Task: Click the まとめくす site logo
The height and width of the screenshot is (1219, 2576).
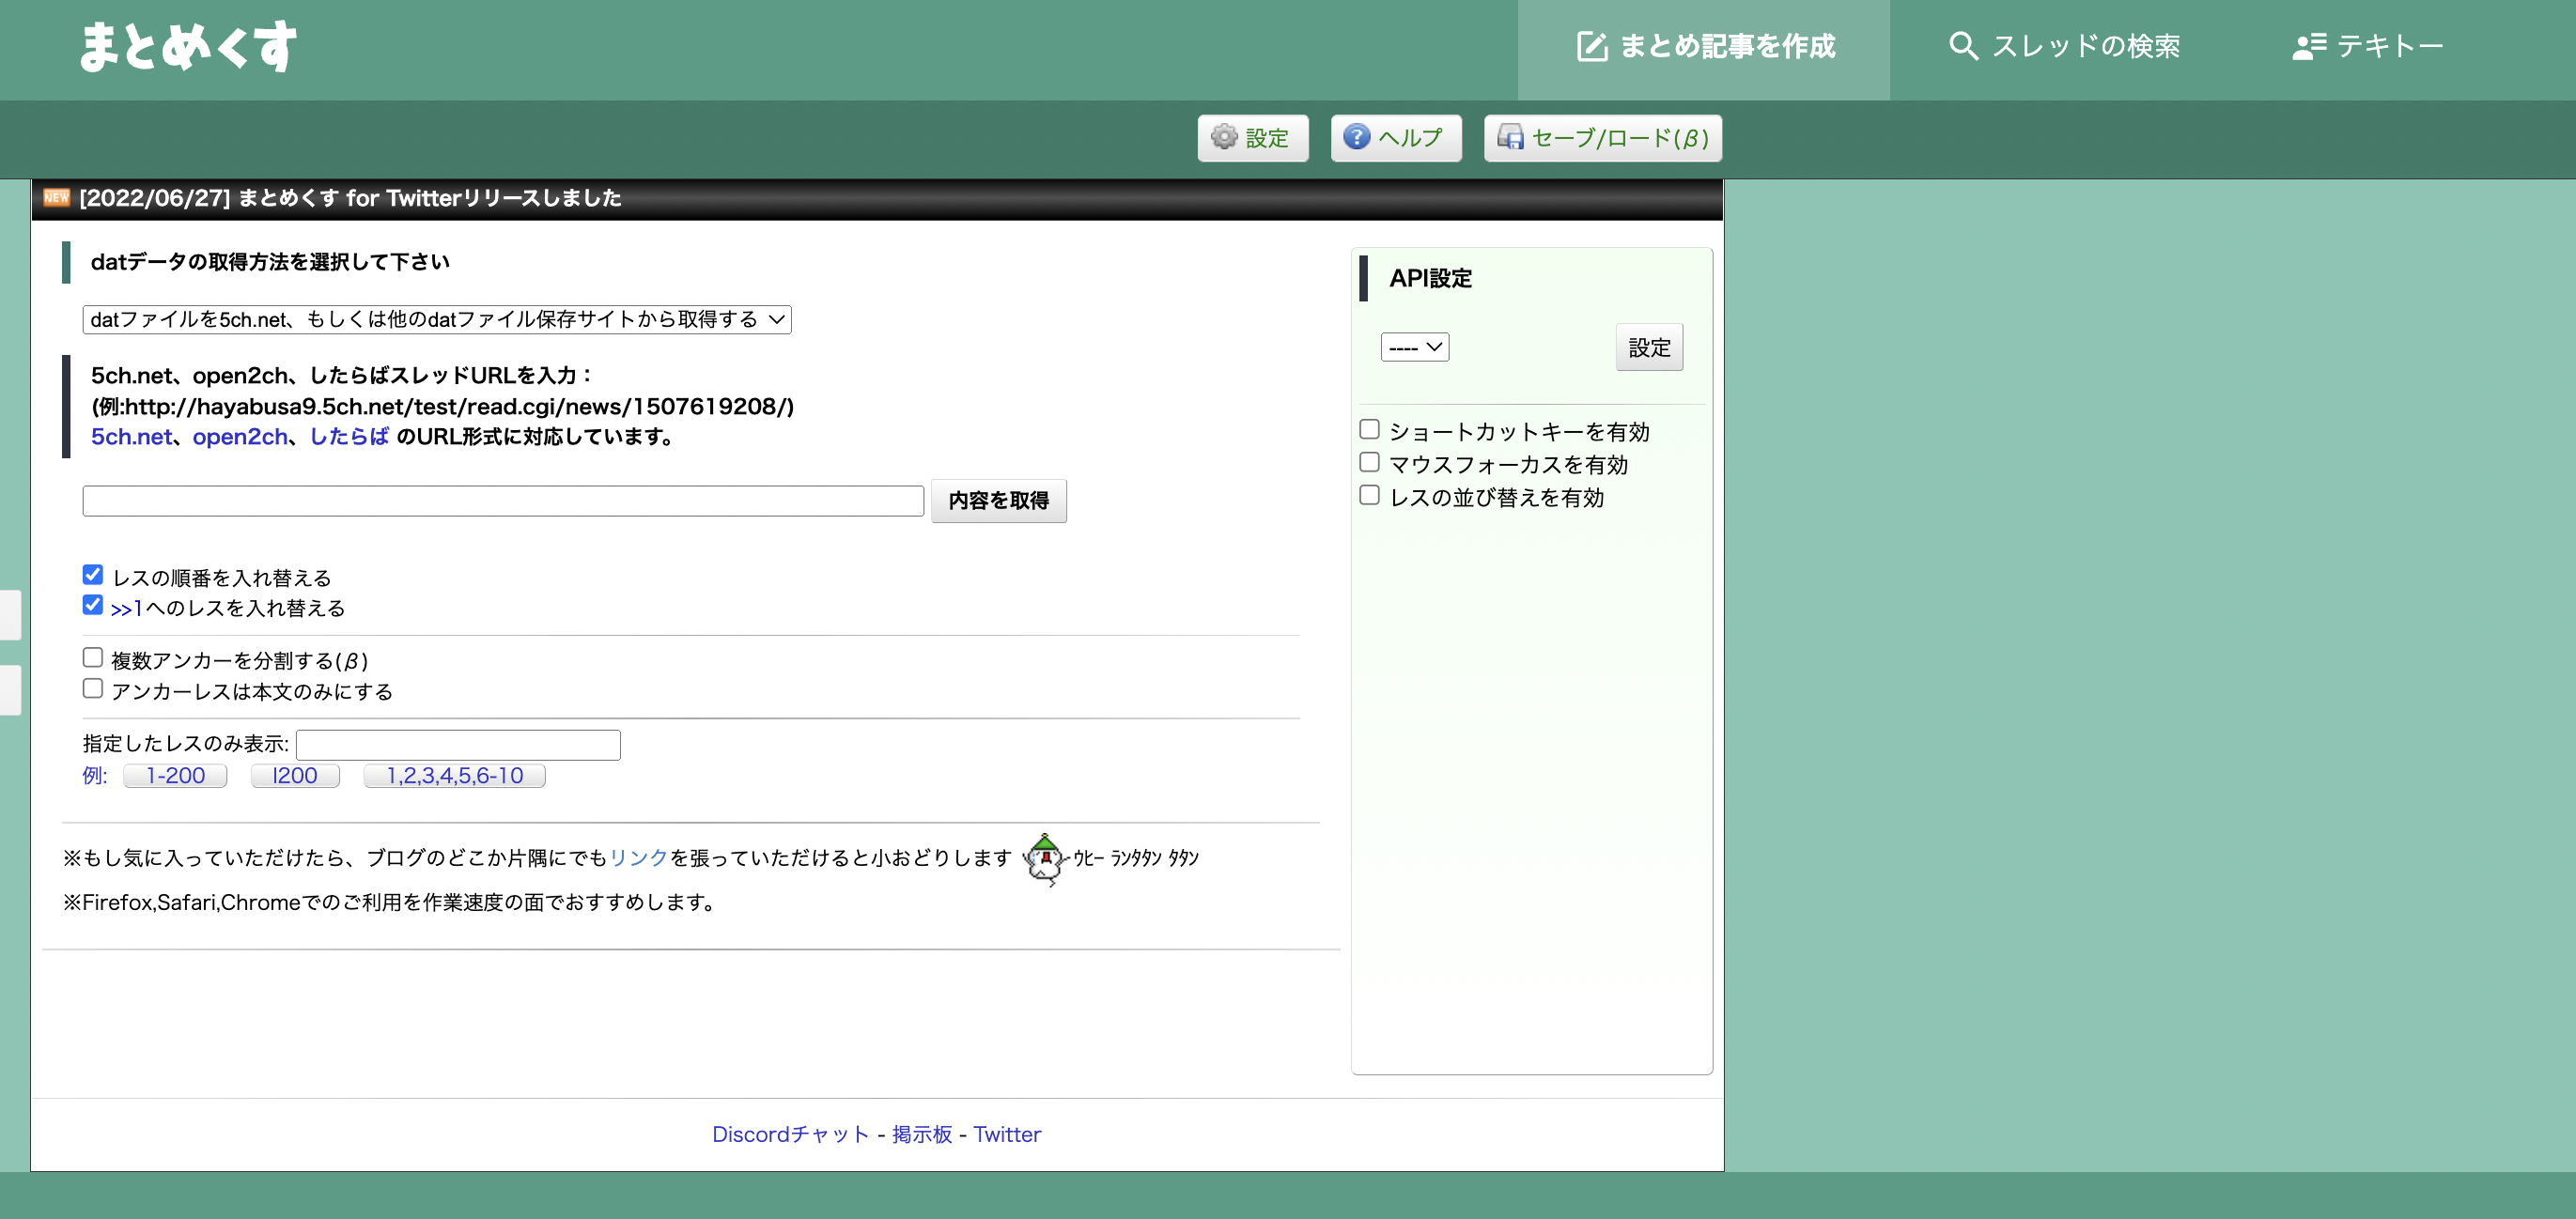Action: pos(188,46)
